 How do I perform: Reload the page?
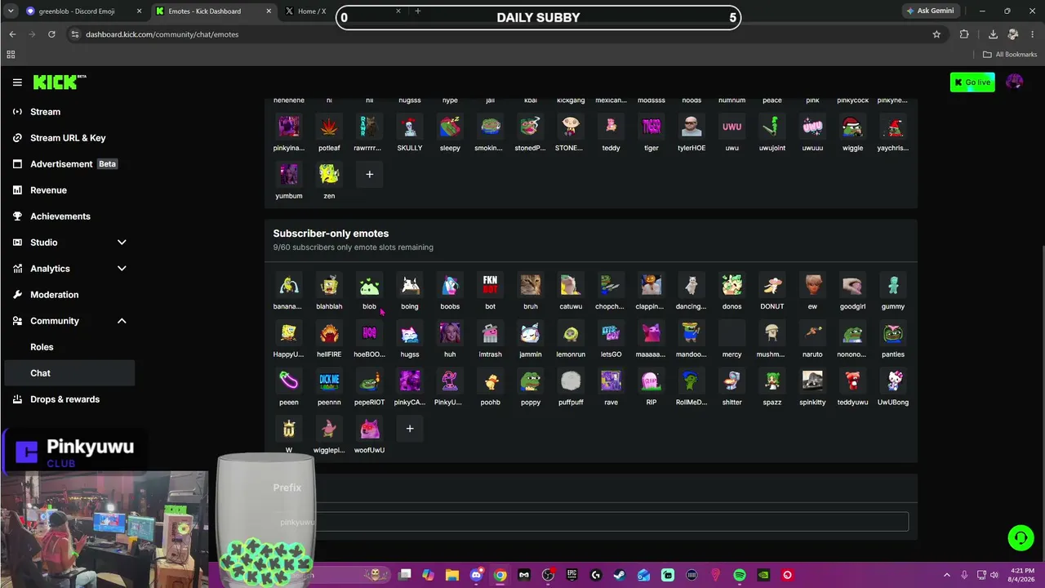(x=51, y=34)
